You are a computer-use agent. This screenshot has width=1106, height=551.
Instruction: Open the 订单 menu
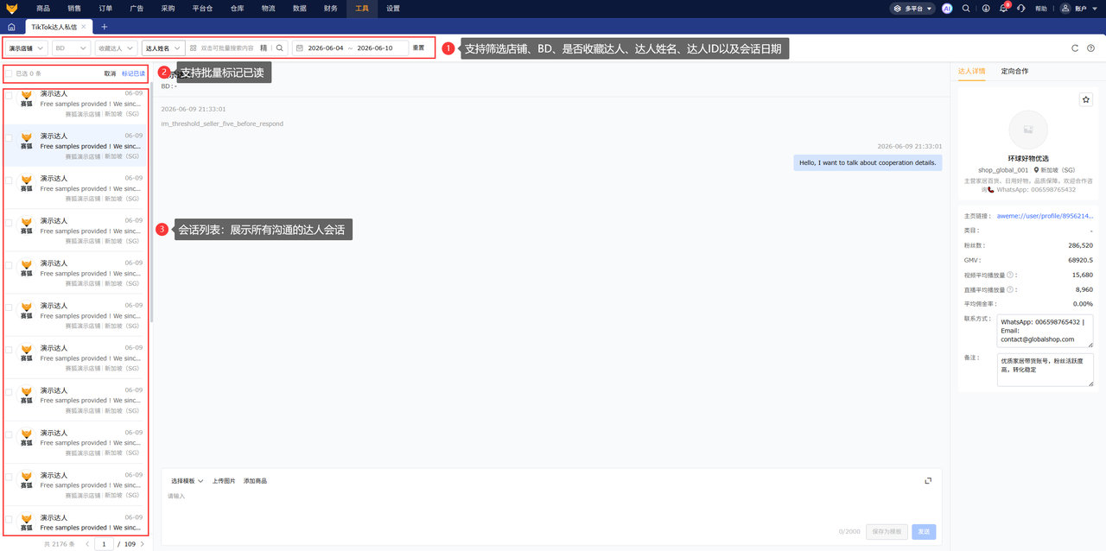point(105,8)
